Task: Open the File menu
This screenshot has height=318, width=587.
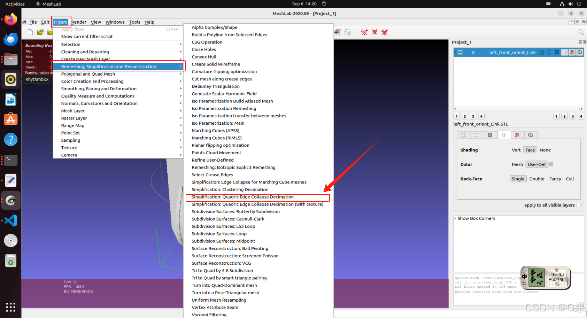Action: coord(33,22)
